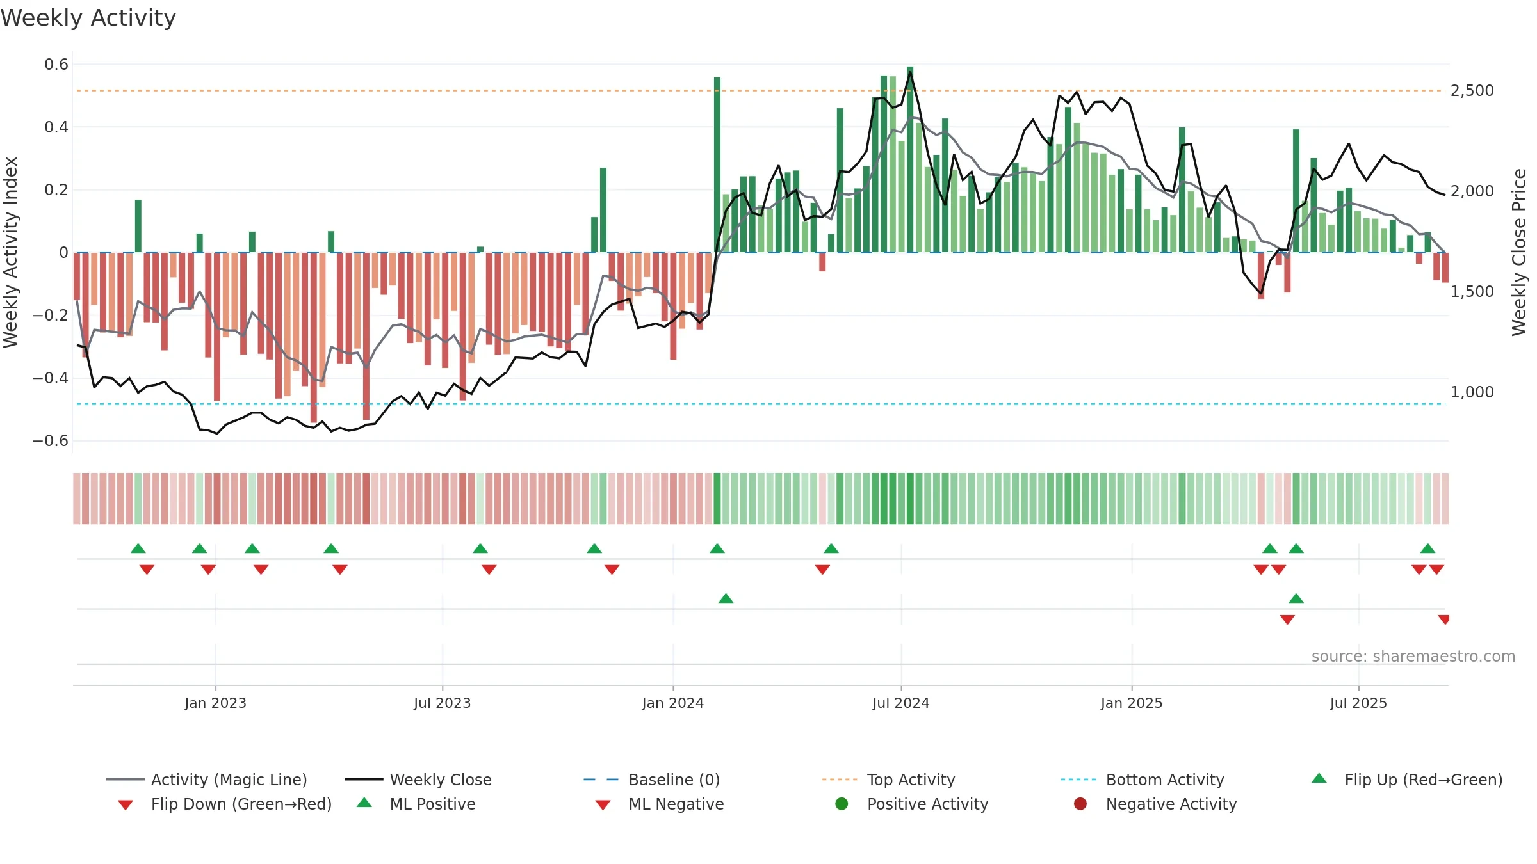This screenshot has height=864, width=1537.
Task: Toggle the ML Negative legend entry
Action: (x=659, y=804)
